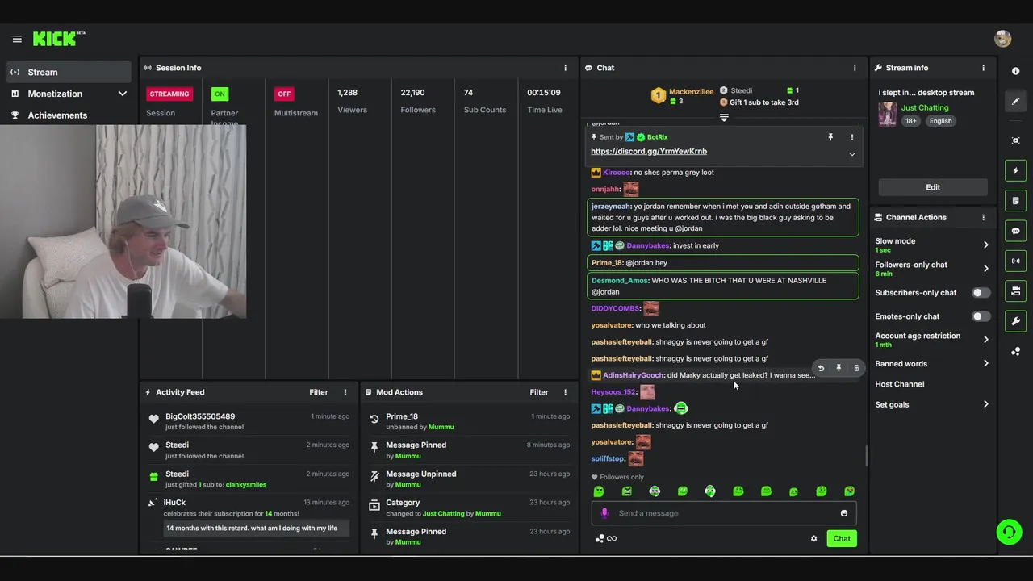Click the Just Chatting category thumbnail
Image resolution: width=1033 pixels, height=581 pixels.
[x=888, y=114]
